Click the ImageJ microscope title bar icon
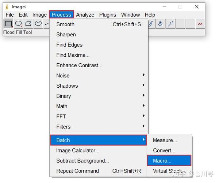 click(x=7, y=7)
